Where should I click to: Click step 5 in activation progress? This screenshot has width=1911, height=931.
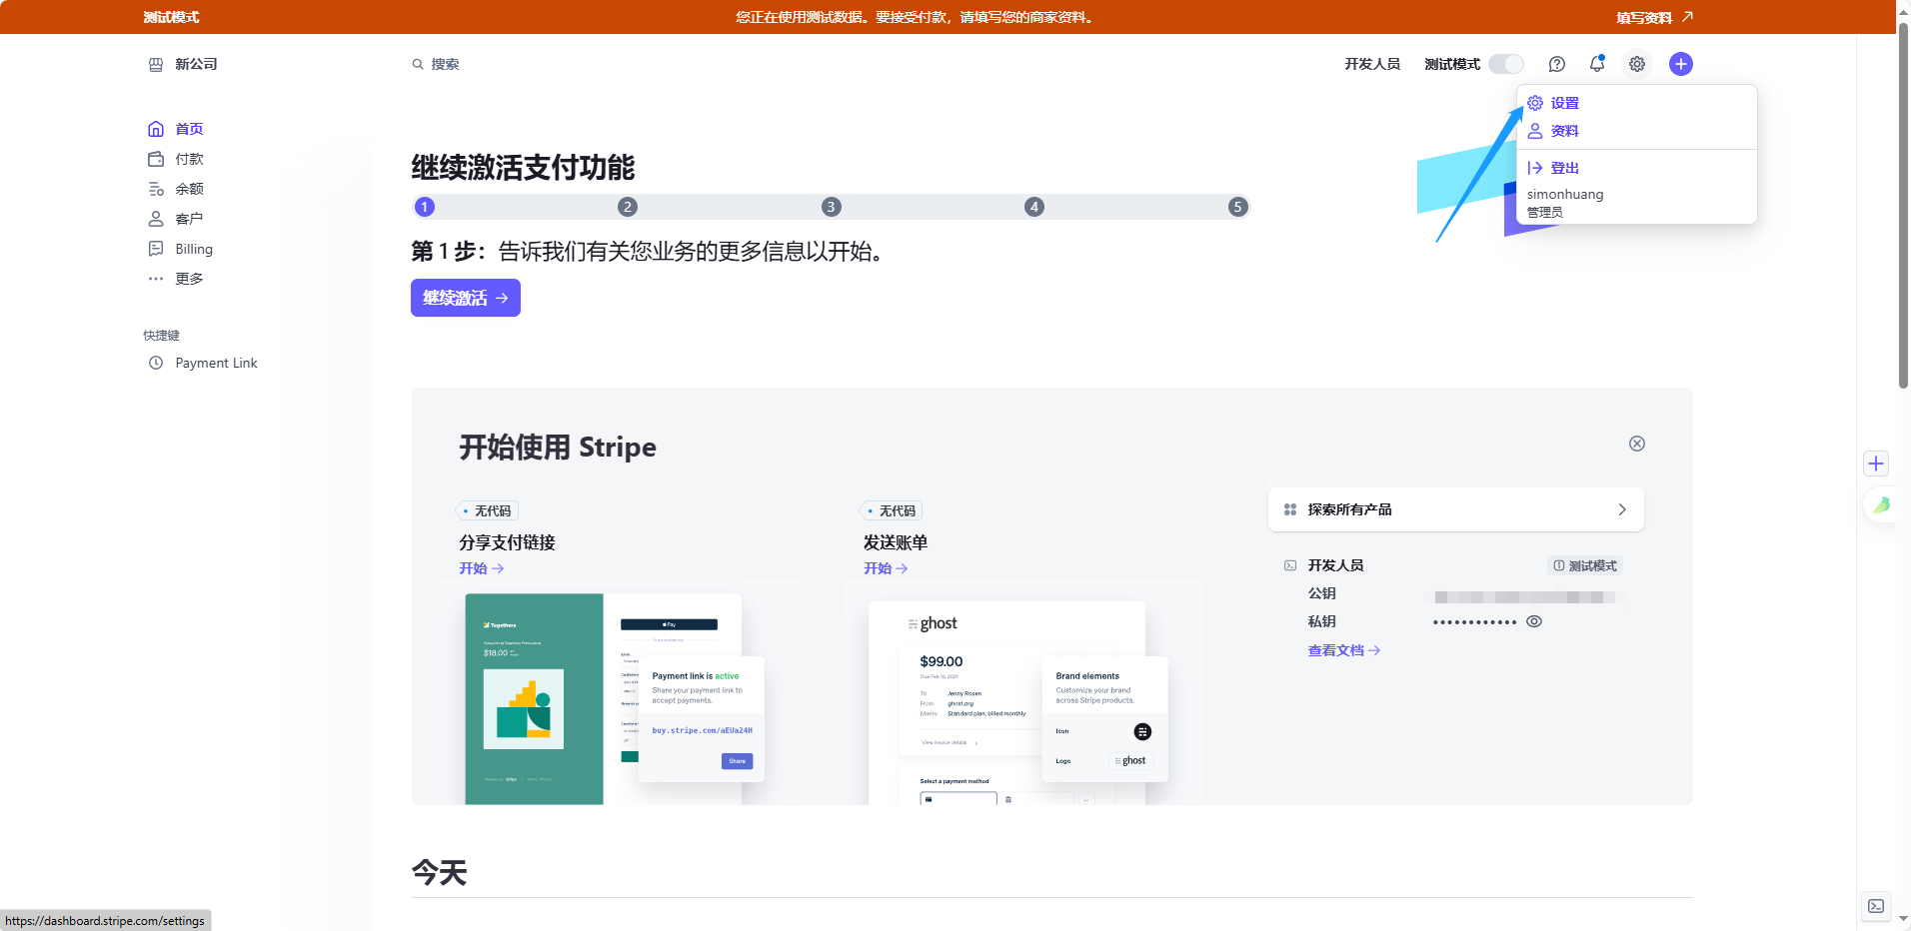point(1238,207)
